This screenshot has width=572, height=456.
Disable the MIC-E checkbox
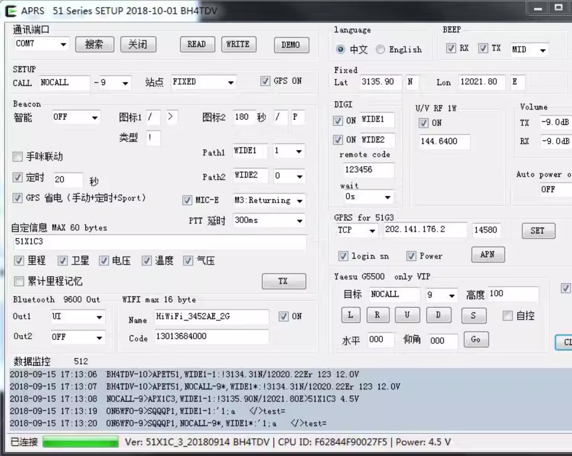(x=187, y=200)
